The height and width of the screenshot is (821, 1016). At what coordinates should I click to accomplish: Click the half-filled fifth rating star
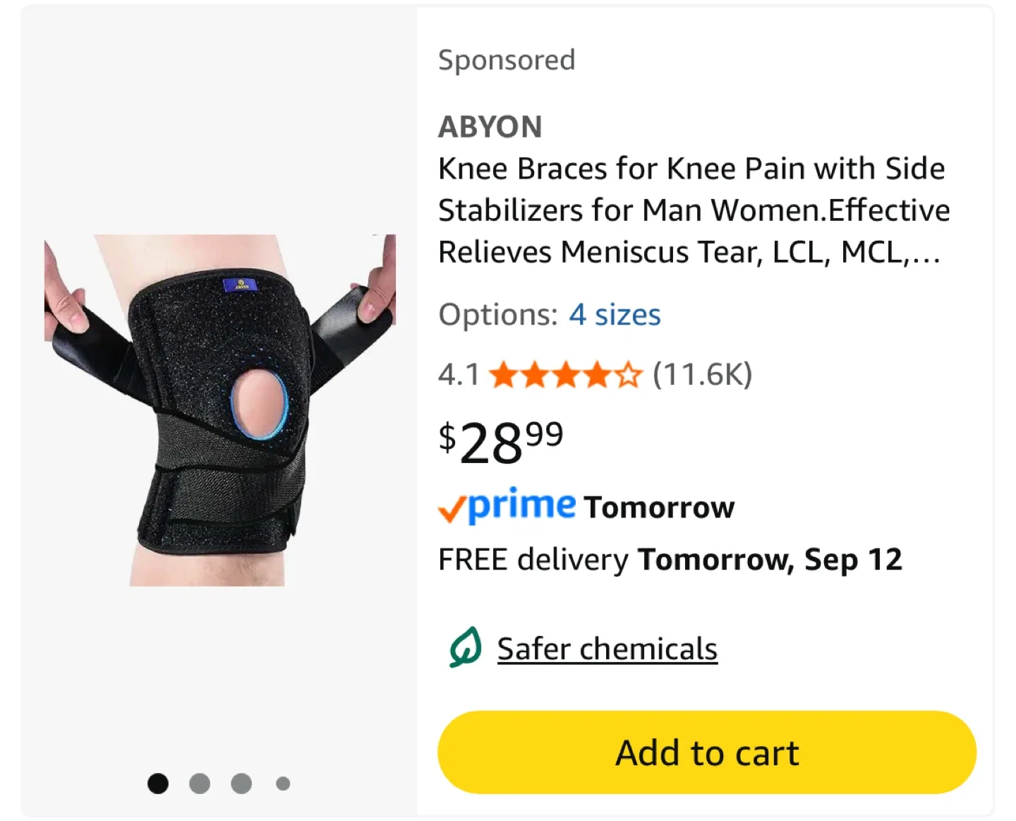tap(628, 375)
